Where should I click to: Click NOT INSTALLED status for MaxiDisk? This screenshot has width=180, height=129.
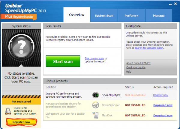point(135,115)
